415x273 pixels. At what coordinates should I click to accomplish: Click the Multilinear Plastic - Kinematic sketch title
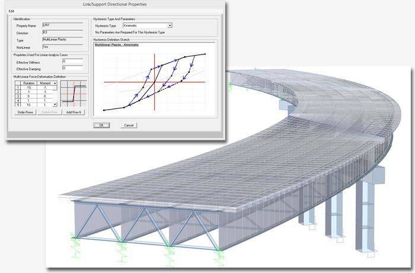pyautogui.click(x=117, y=45)
